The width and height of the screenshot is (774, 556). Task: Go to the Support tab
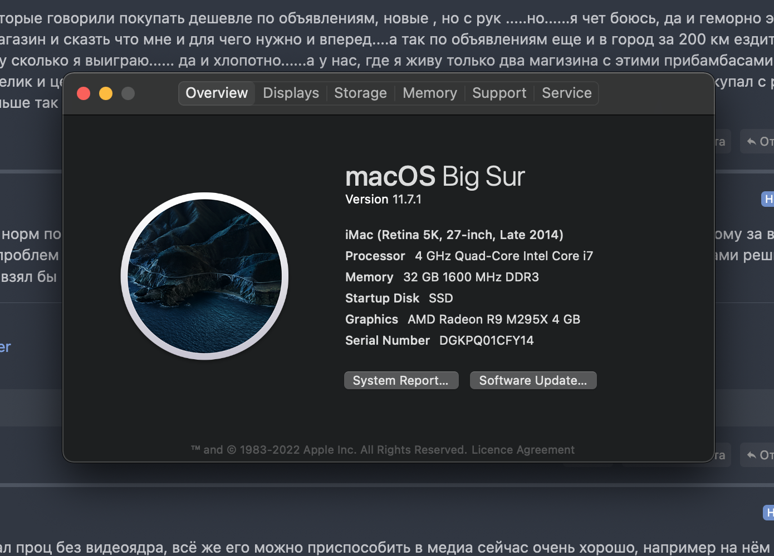click(499, 93)
